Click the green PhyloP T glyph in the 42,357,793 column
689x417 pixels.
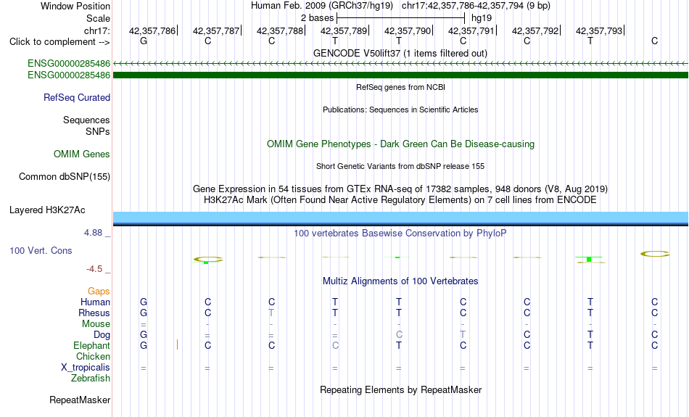click(x=589, y=259)
